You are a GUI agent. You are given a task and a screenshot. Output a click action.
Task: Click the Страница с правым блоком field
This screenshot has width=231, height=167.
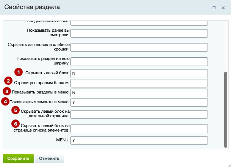139,83
